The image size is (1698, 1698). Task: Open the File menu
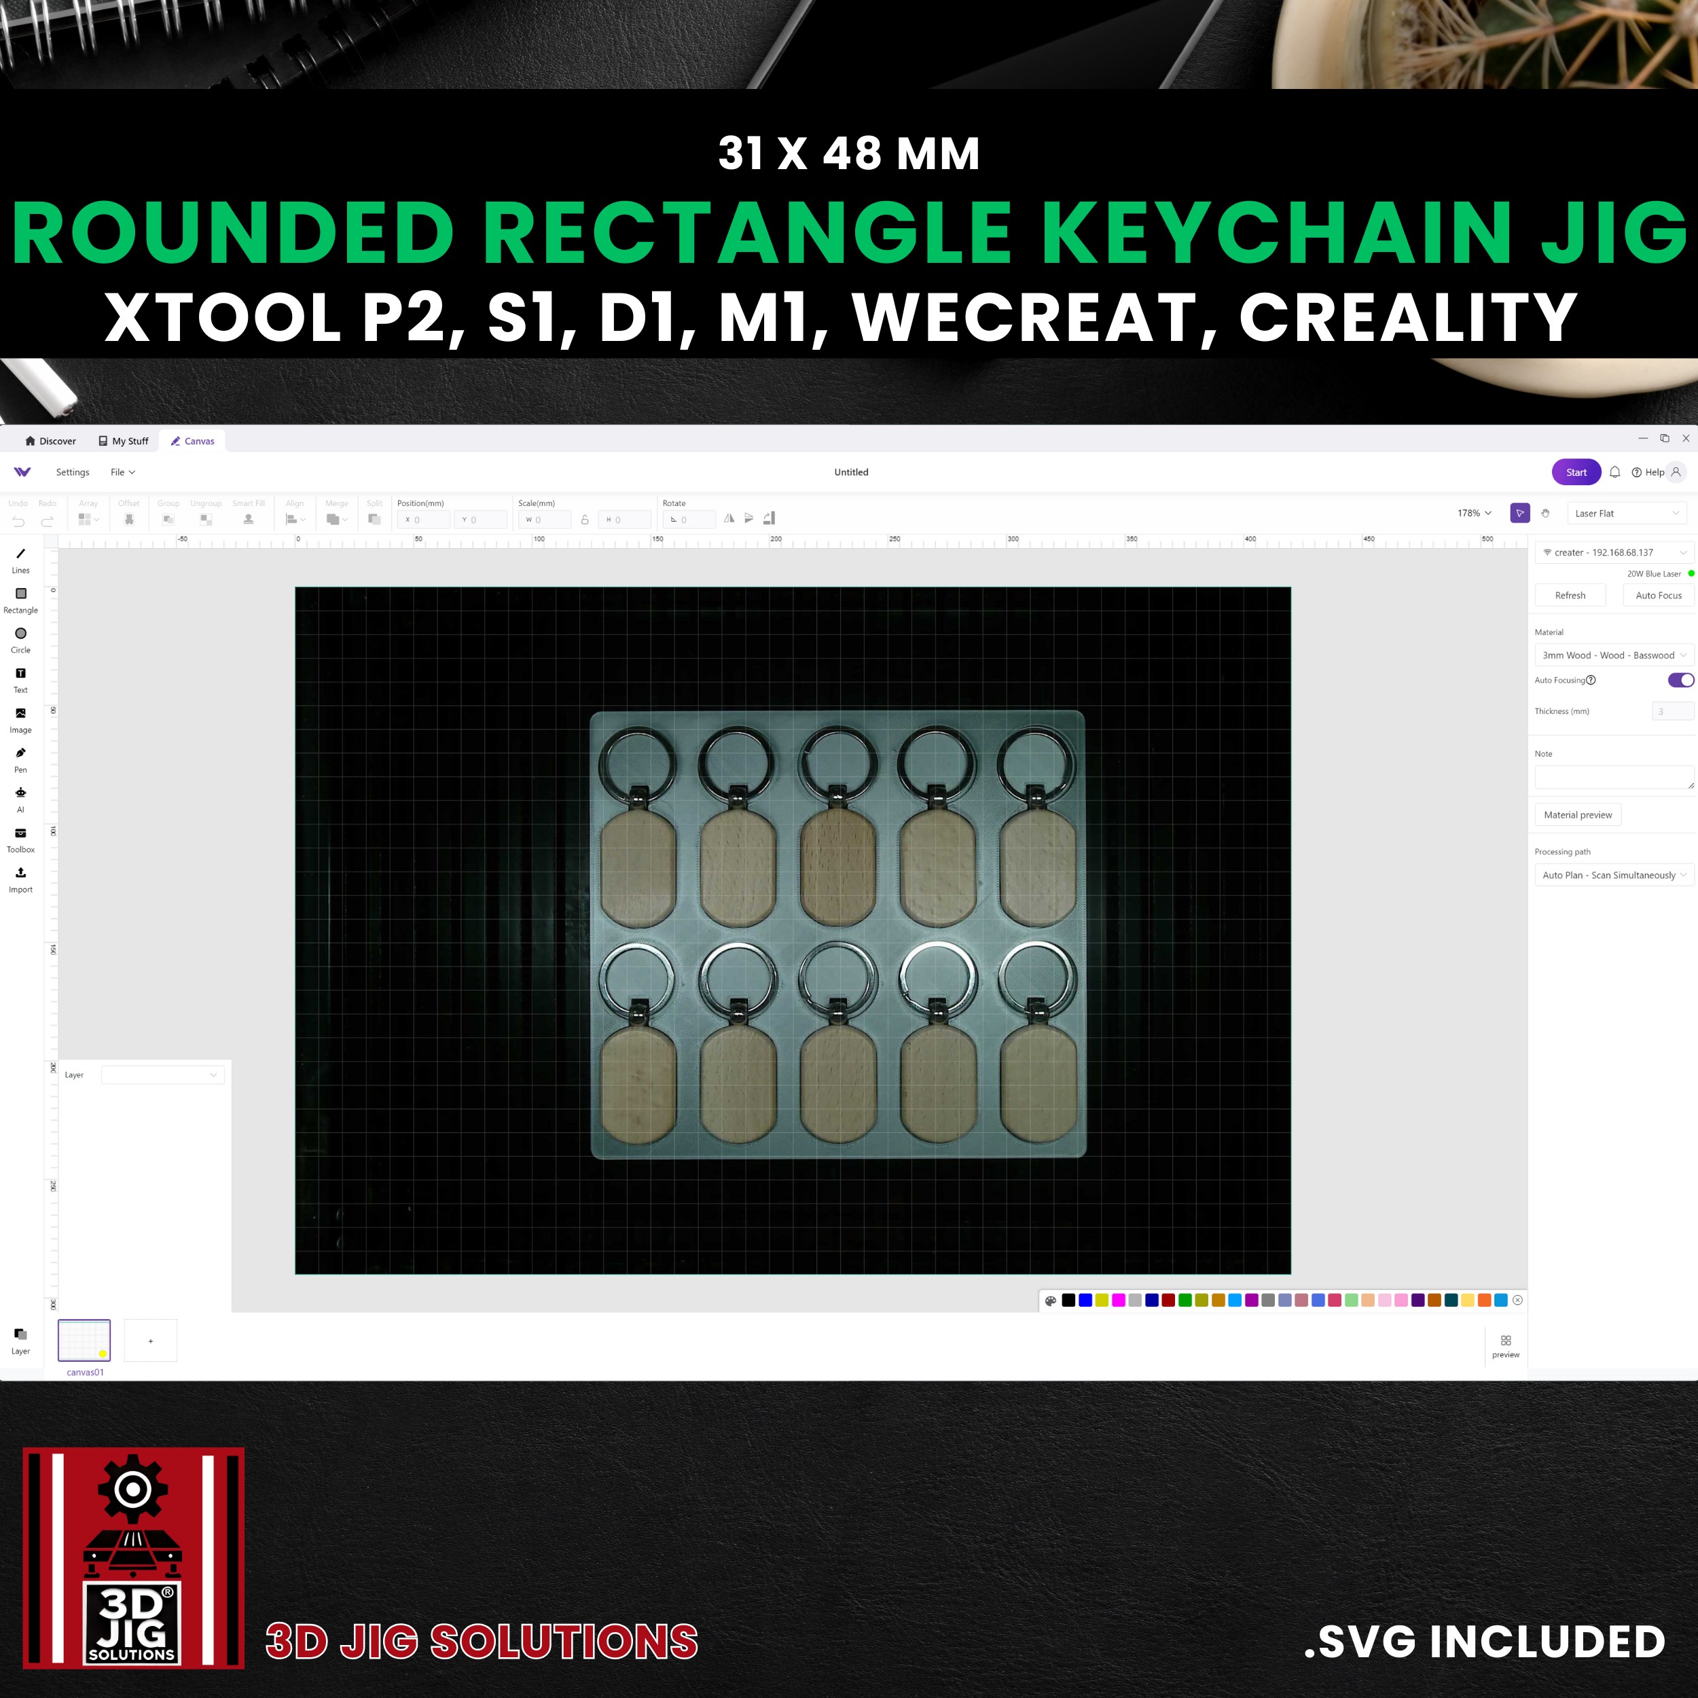pyautogui.click(x=122, y=472)
